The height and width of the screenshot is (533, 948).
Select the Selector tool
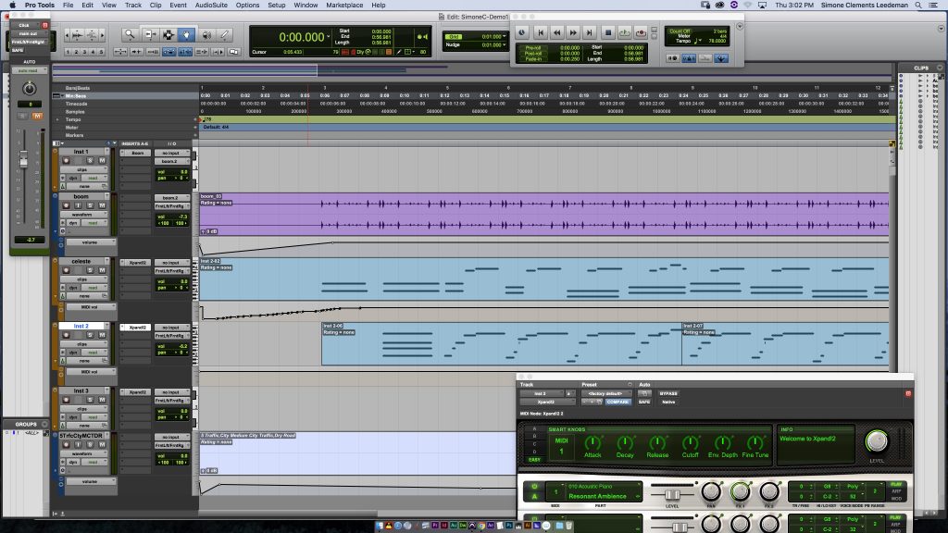pyautogui.click(x=168, y=35)
